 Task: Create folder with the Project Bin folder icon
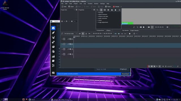(x=66, y=21)
